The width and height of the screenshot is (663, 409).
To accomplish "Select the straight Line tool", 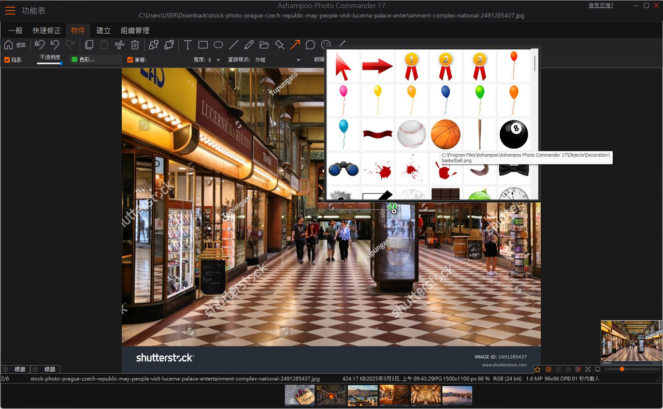I will 234,45.
